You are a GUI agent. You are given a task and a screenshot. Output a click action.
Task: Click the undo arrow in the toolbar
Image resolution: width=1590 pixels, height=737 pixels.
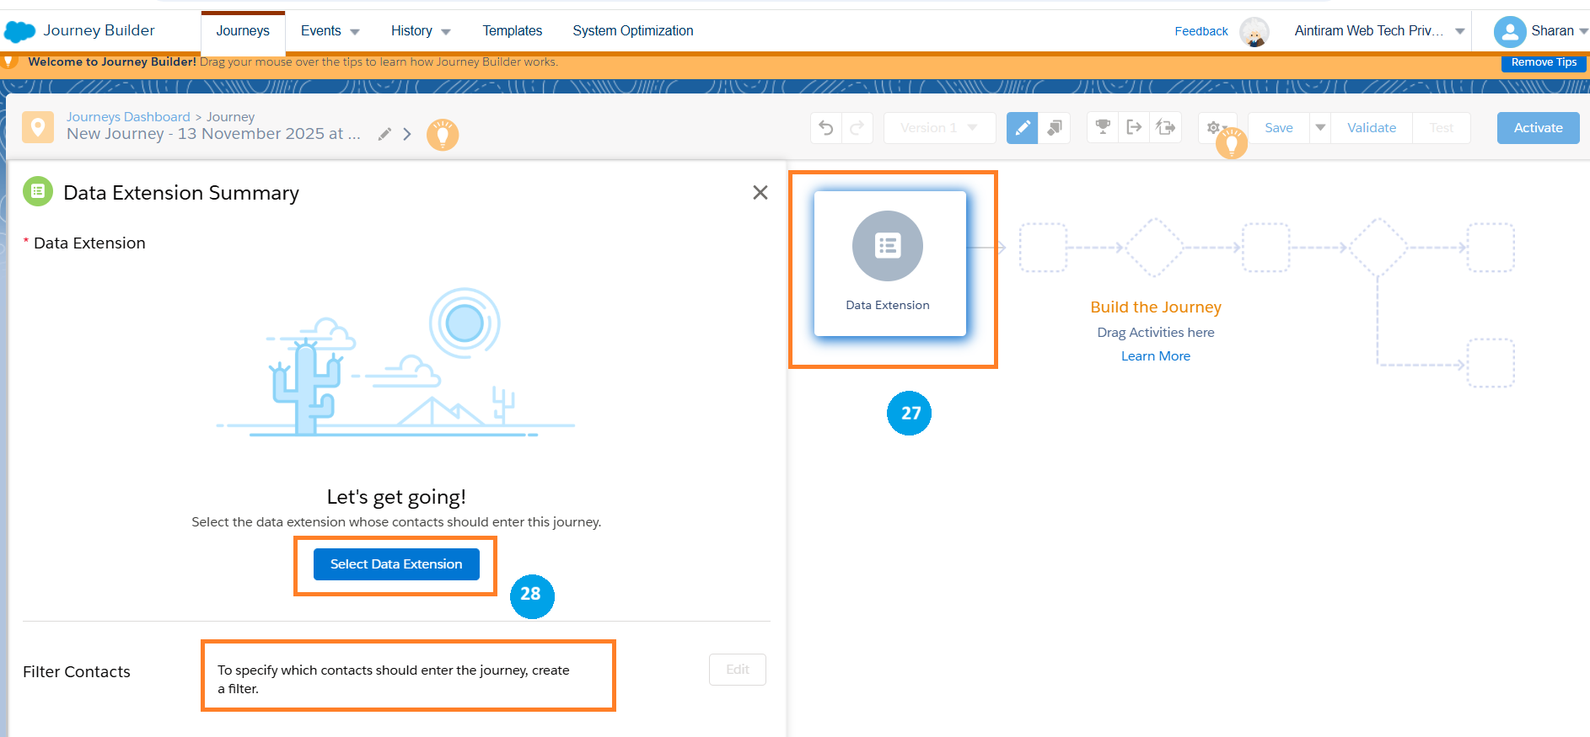point(826,128)
